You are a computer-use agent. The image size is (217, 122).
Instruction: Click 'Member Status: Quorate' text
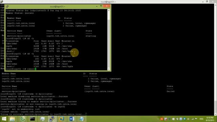(x=20, y=13)
